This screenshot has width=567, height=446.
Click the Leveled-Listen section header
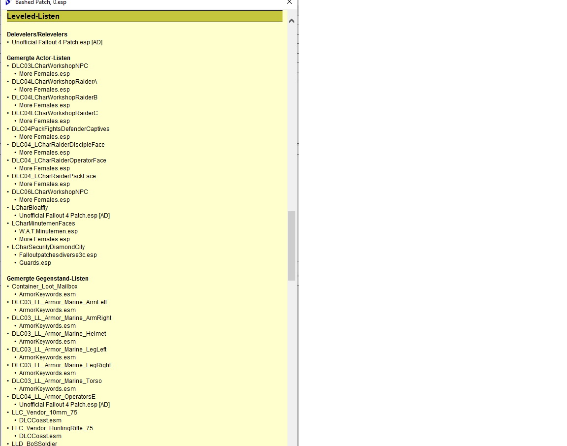point(33,16)
